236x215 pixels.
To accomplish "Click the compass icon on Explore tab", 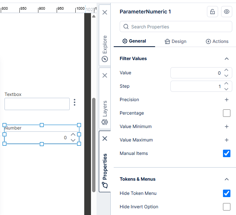I will 105,59.
